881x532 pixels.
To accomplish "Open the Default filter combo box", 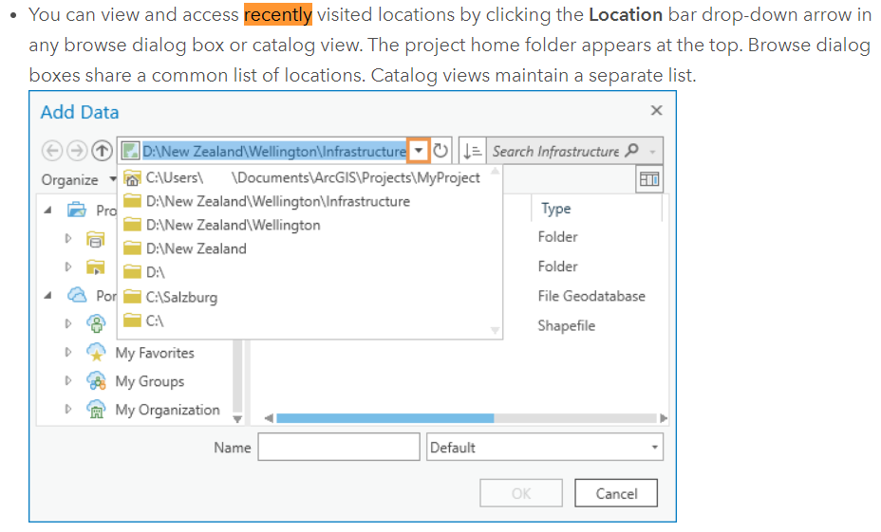I will pyautogui.click(x=545, y=448).
